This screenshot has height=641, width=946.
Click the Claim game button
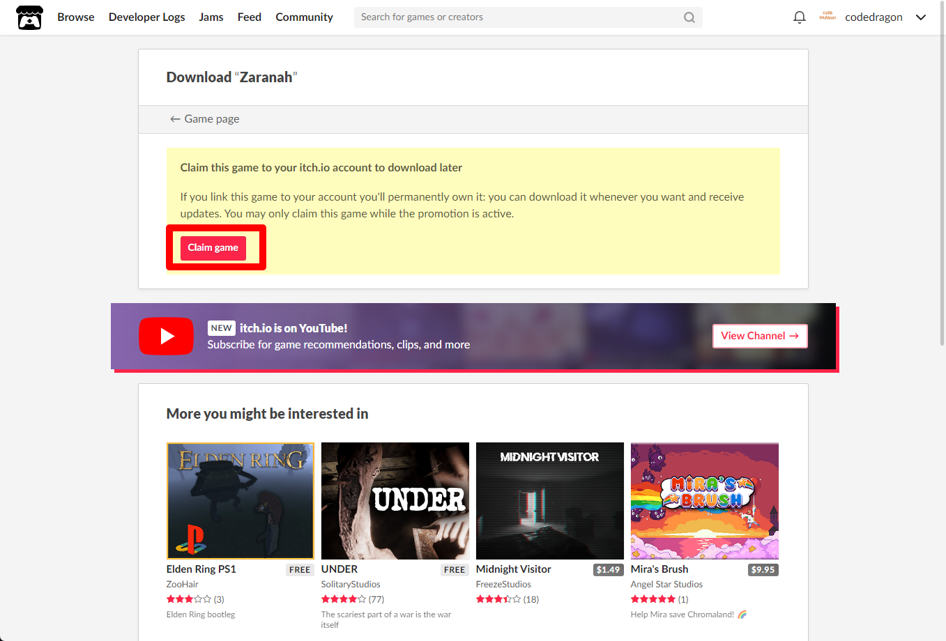213,248
